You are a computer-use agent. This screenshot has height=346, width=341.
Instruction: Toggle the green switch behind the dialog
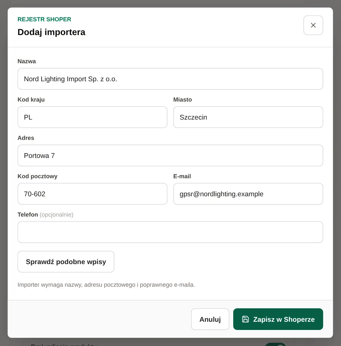coord(275,344)
